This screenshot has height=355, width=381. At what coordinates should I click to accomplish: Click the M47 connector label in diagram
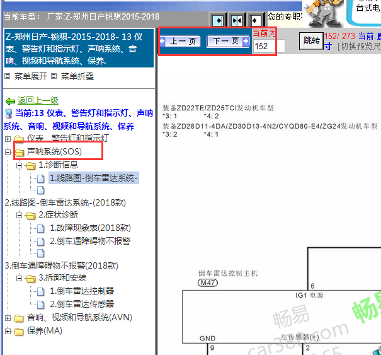[x=208, y=282]
